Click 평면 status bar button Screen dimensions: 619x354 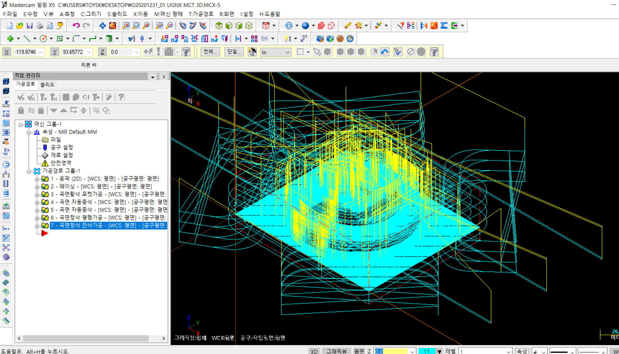click(359, 351)
